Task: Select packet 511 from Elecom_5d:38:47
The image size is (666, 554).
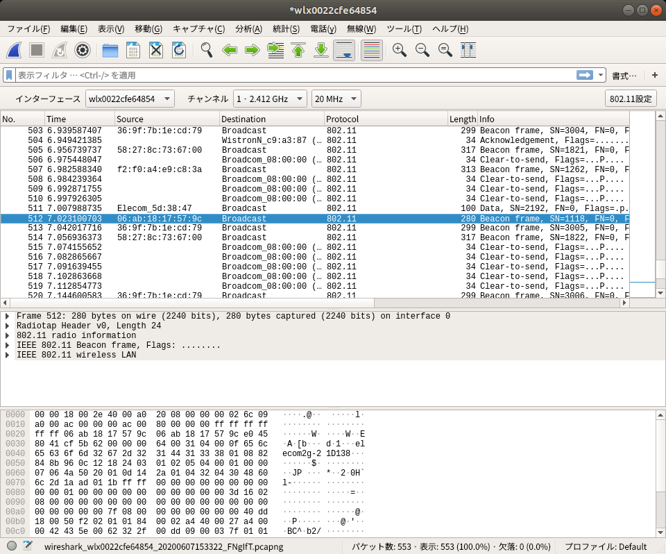Action: (315, 208)
